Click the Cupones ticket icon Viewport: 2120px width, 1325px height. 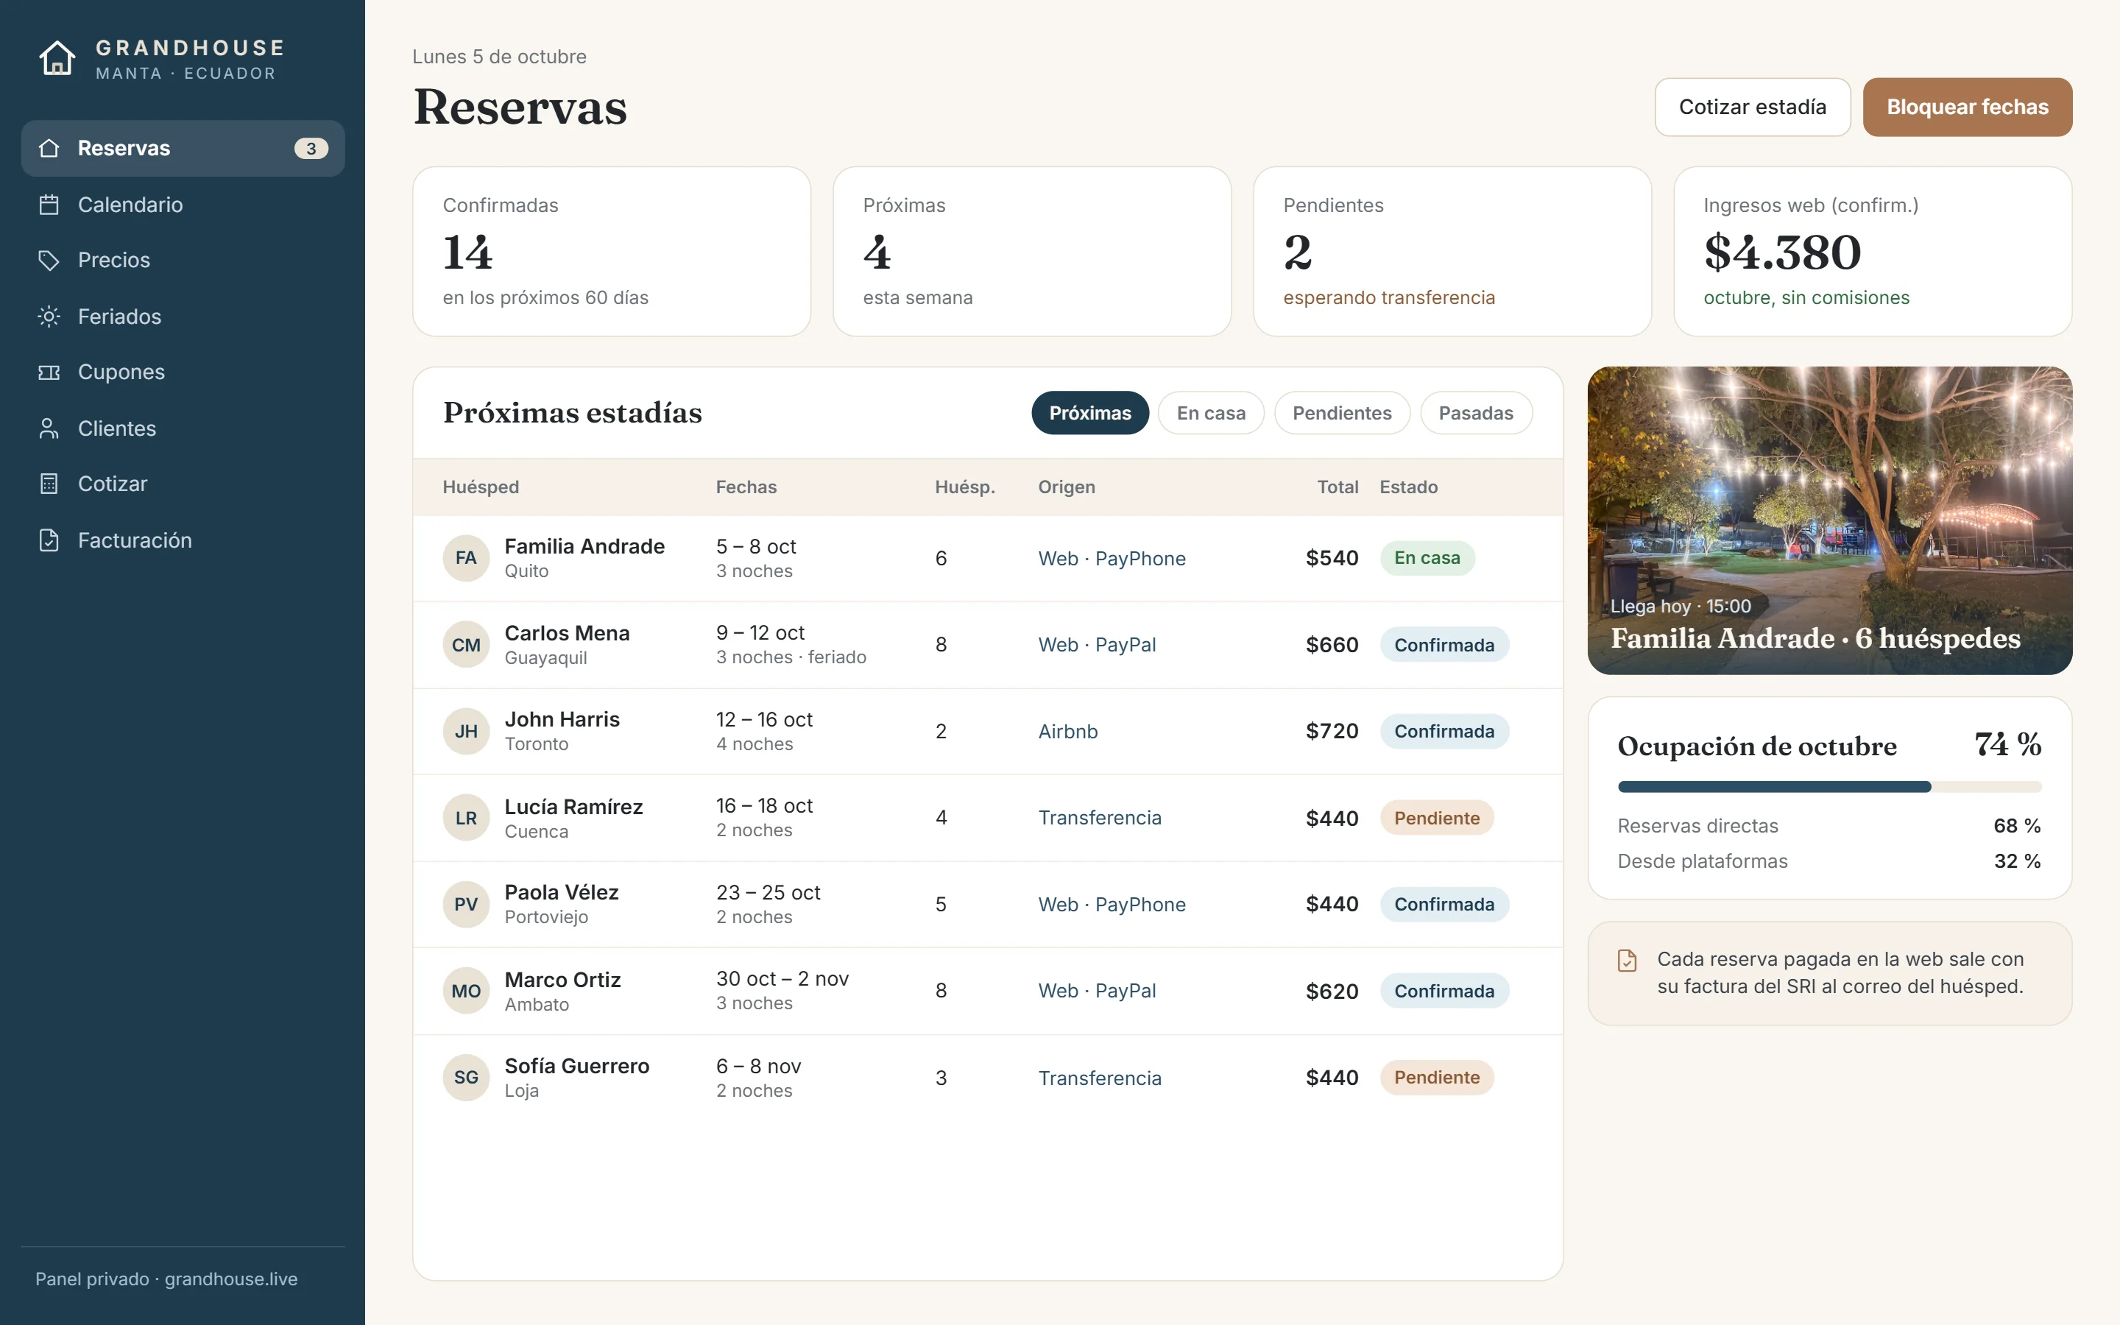[x=49, y=372]
